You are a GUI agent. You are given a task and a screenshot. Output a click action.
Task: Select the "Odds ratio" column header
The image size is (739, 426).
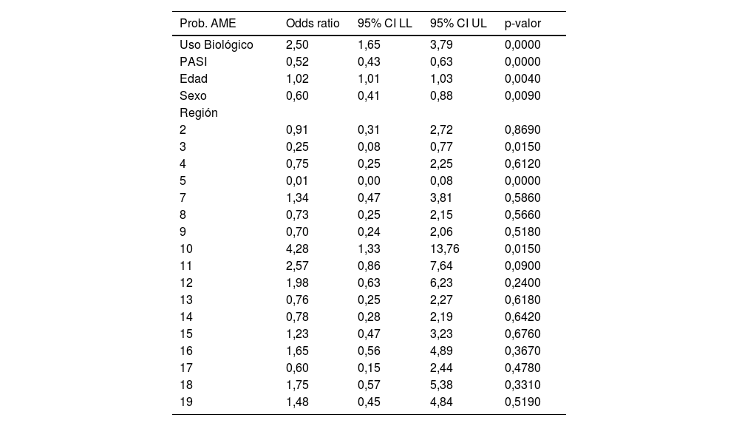313,23
